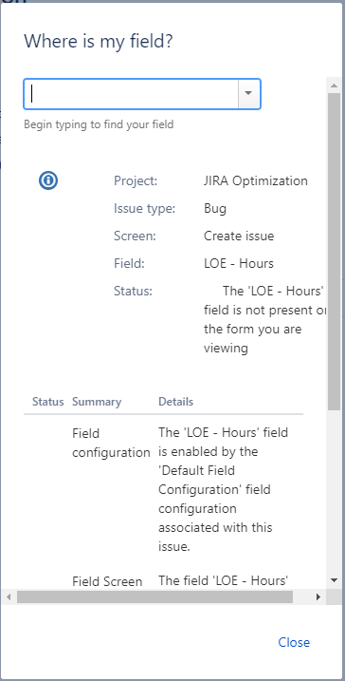Viewport: 345px width, 681px height.
Task: Click the 'Summary' table column header
Action: 97,402
